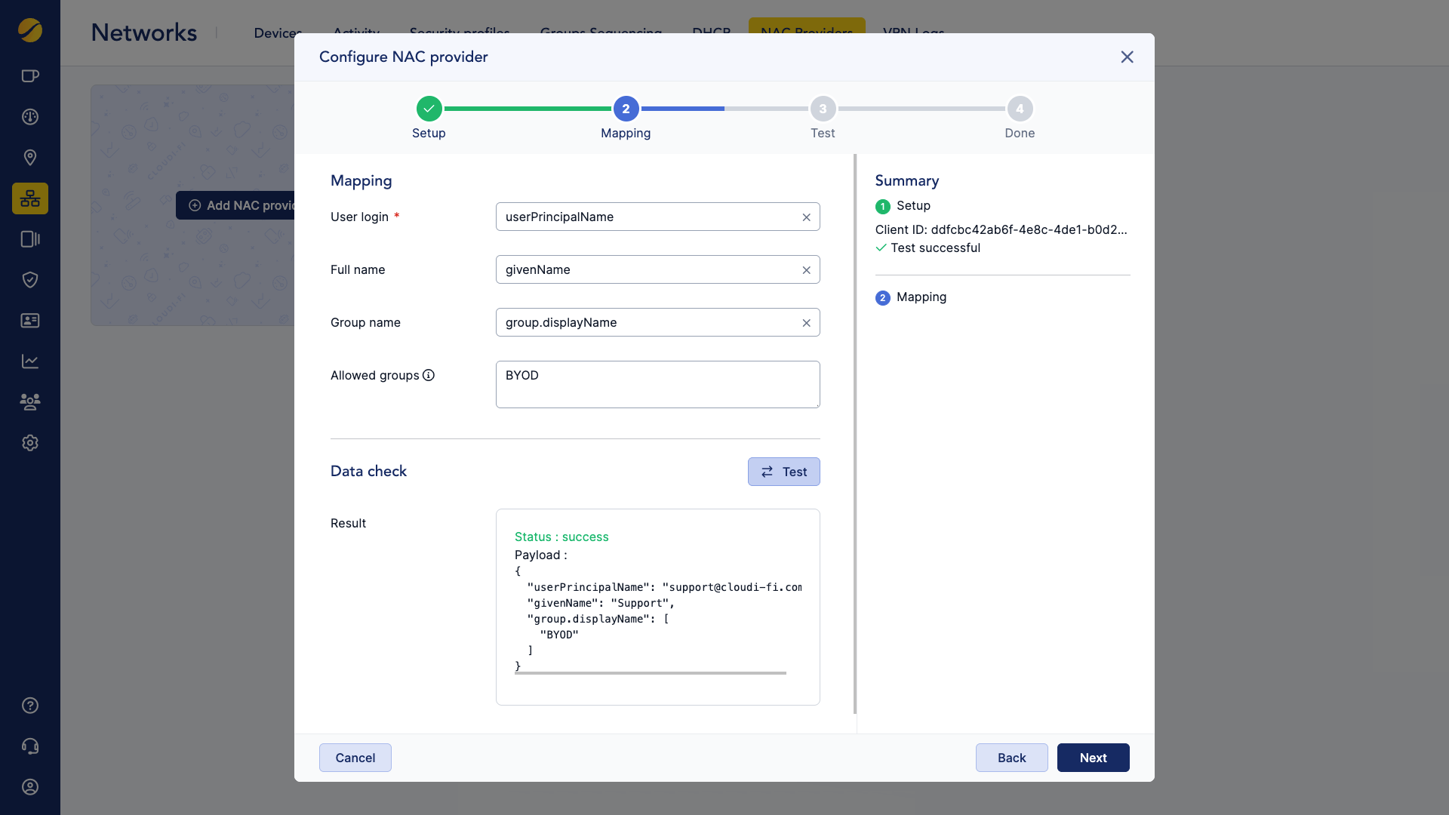Click the result payload horizontal scrollbar
Viewport: 1449px width, 815px height.
coord(650,672)
